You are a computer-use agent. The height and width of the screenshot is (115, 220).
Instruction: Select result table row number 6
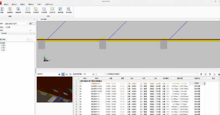76,94
